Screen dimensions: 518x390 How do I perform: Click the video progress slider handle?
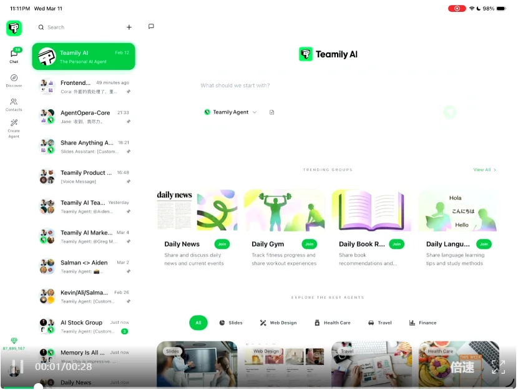(39, 387)
